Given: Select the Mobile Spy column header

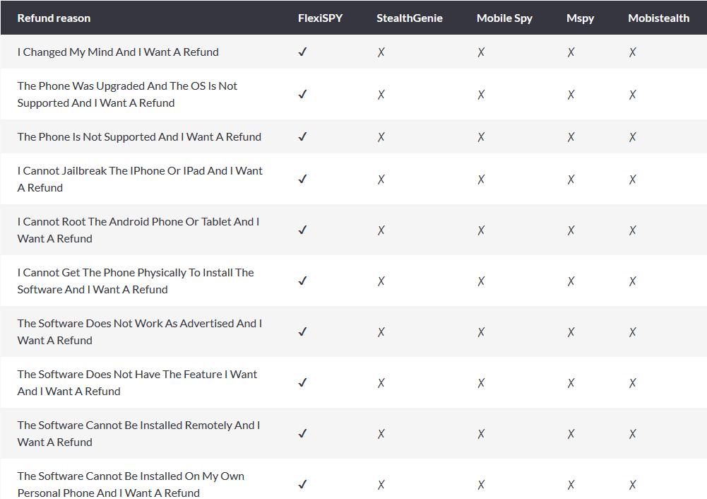Looking at the screenshot, I should 504,18.
